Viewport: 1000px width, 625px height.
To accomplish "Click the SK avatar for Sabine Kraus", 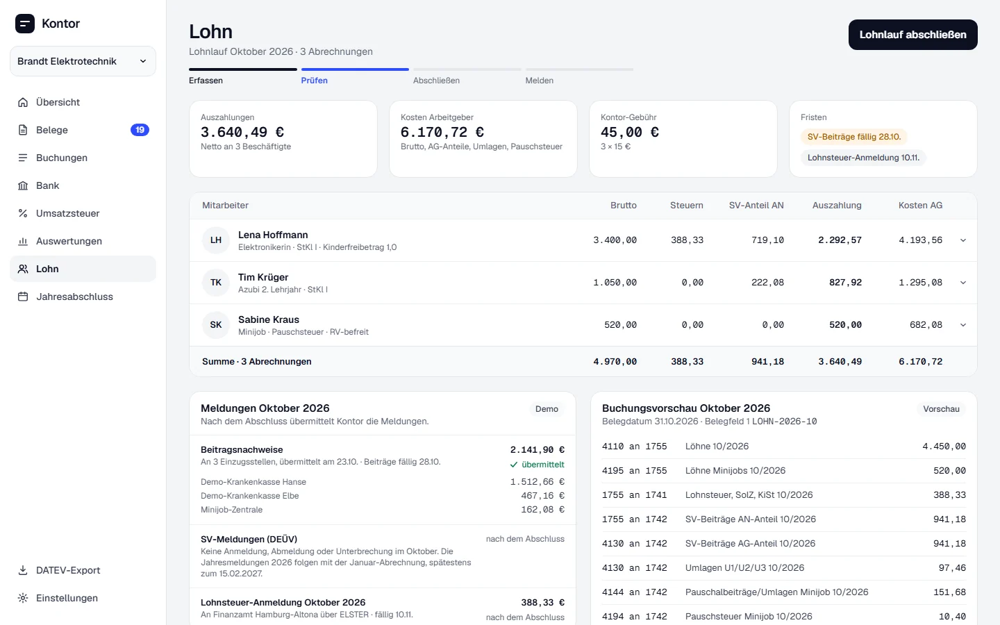I will click(216, 325).
